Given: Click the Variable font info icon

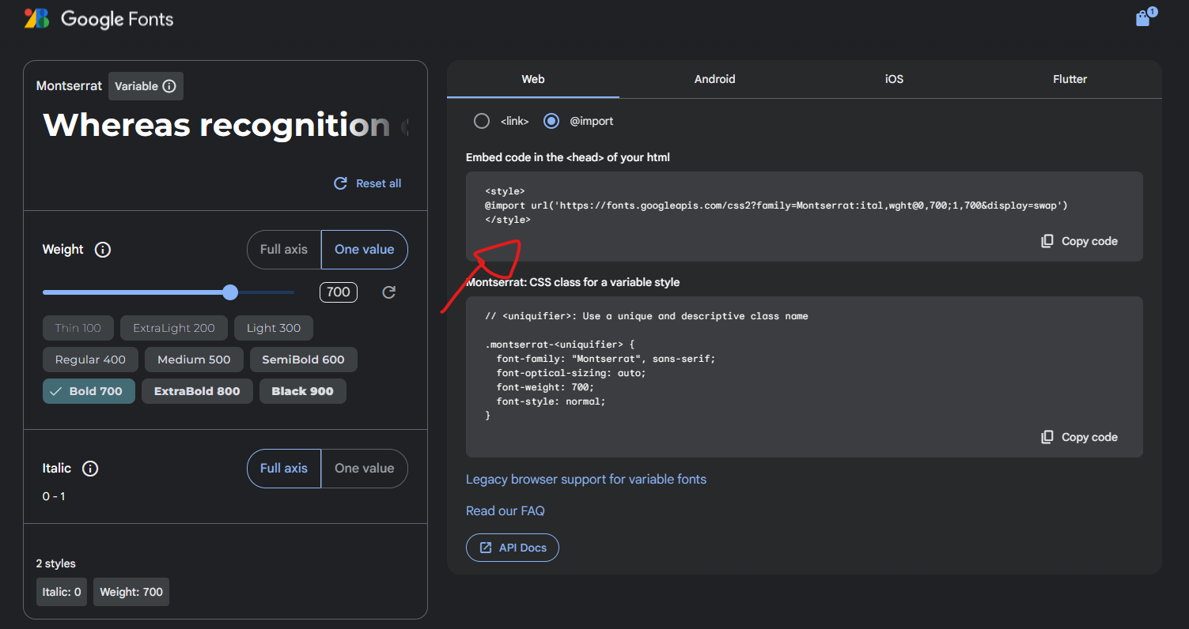Looking at the screenshot, I should tap(169, 86).
